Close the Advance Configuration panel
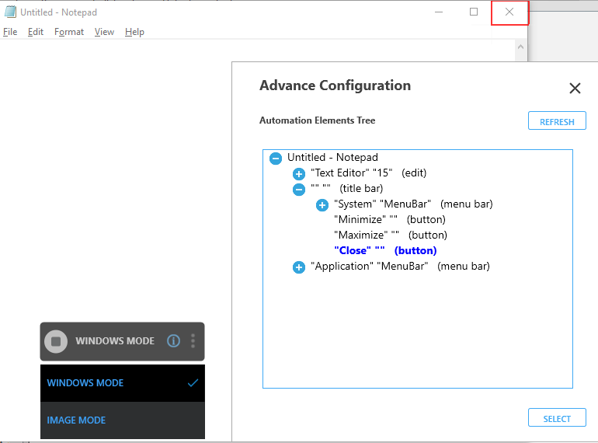Image resolution: width=598 pixels, height=443 pixels. 575,88
